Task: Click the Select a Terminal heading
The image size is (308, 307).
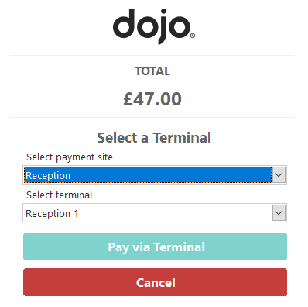Action: (154, 137)
